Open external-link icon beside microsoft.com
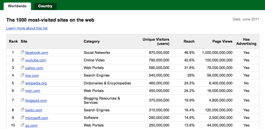 pyautogui.click(x=22, y=118)
